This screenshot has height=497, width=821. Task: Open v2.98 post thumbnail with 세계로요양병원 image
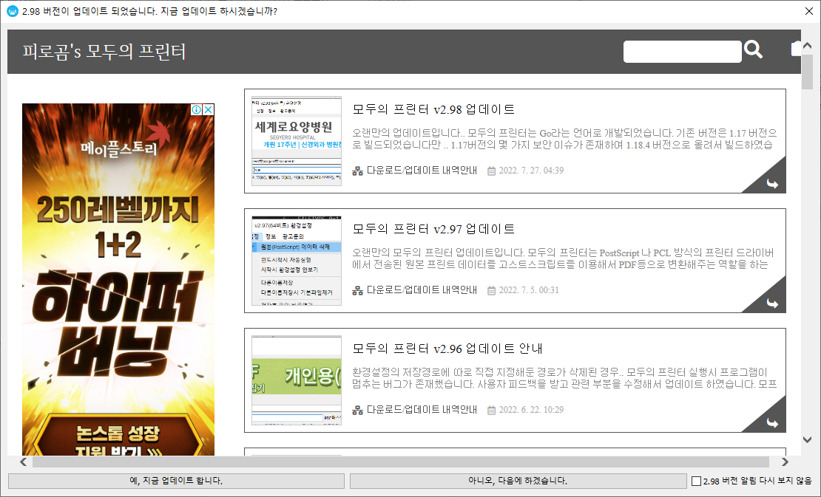297,141
